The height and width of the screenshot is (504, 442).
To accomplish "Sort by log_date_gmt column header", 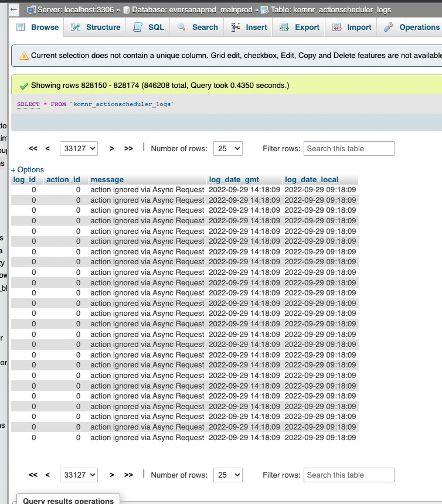I will (x=234, y=180).
